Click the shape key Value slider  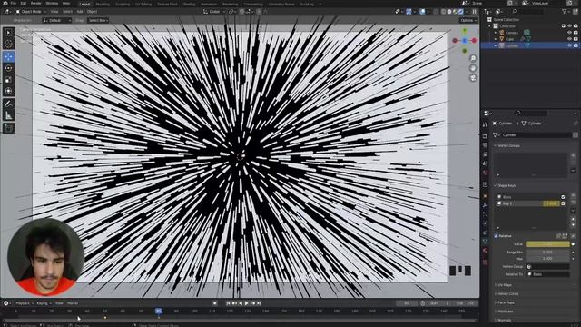547,244
